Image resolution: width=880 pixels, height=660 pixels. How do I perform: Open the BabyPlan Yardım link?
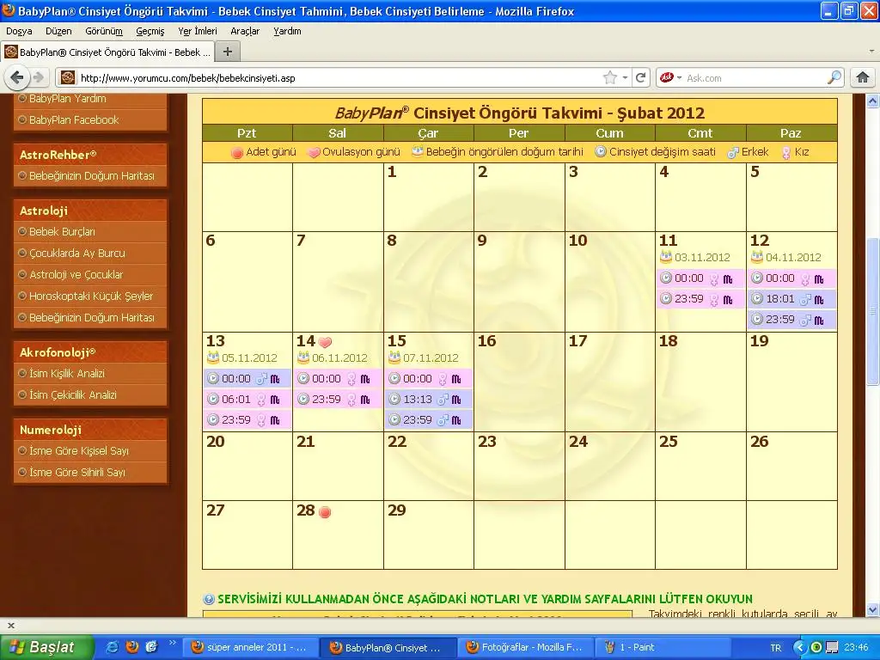click(67, 99)
